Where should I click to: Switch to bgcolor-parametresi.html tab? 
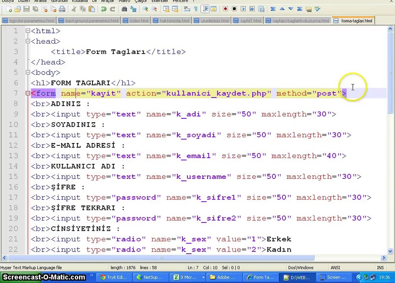(x=29, y=21)
